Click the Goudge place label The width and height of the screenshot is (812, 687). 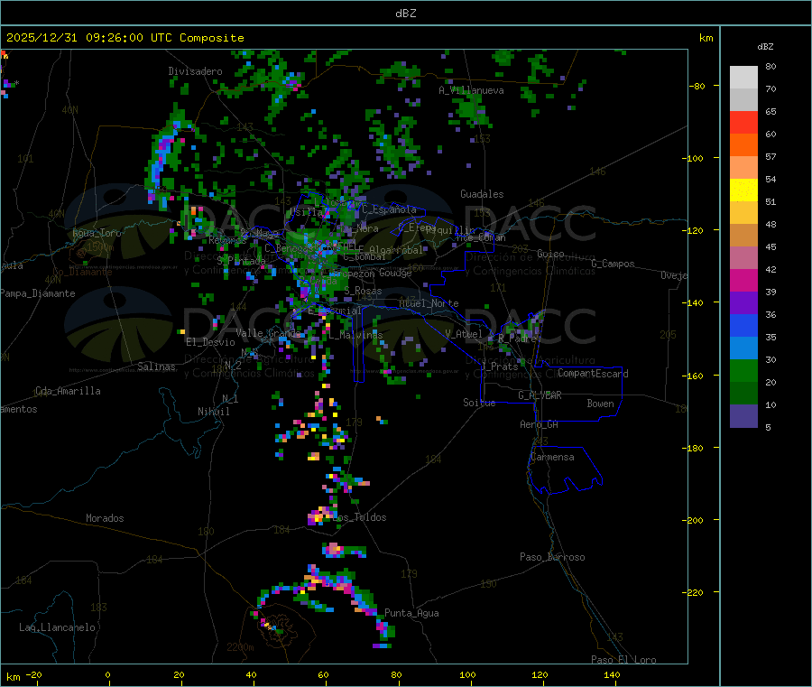(395, 273)
